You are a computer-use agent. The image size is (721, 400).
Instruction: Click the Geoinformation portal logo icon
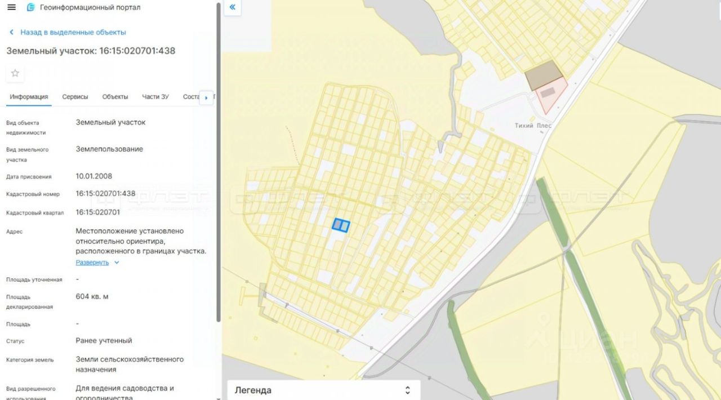point(30,7)
